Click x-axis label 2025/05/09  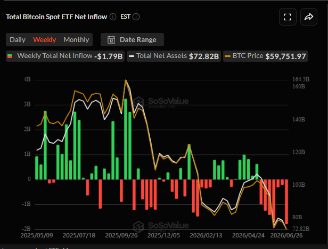coord(37,235)
